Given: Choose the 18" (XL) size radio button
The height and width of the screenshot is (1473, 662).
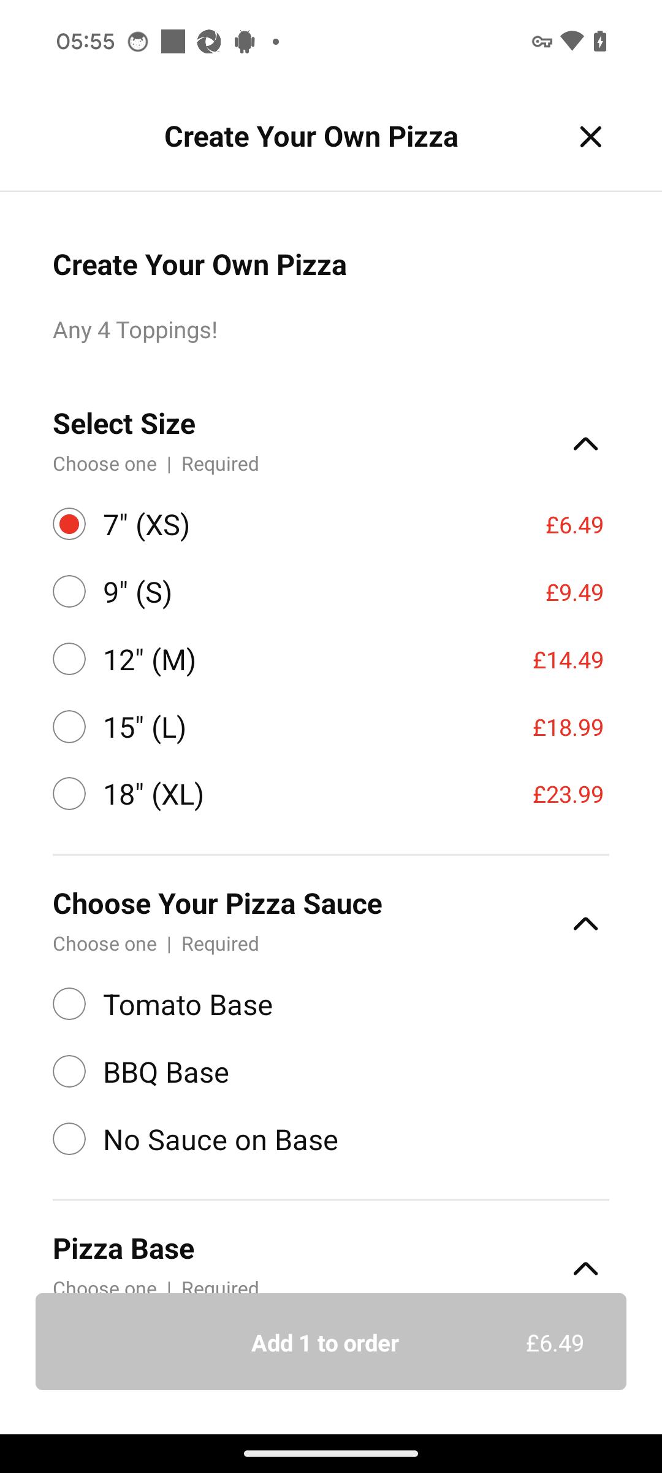Looking at the screenshot, I should pos(69,794).
